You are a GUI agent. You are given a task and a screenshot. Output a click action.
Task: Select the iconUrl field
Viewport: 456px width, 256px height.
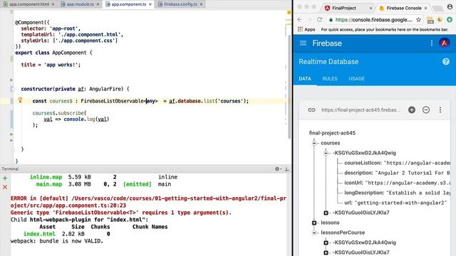353,183
